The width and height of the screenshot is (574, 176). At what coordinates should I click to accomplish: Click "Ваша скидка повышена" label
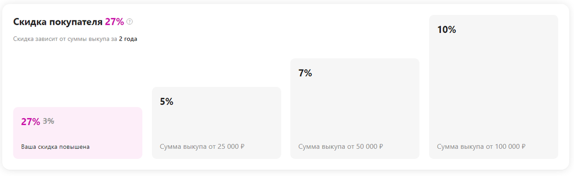coord(55,147)
